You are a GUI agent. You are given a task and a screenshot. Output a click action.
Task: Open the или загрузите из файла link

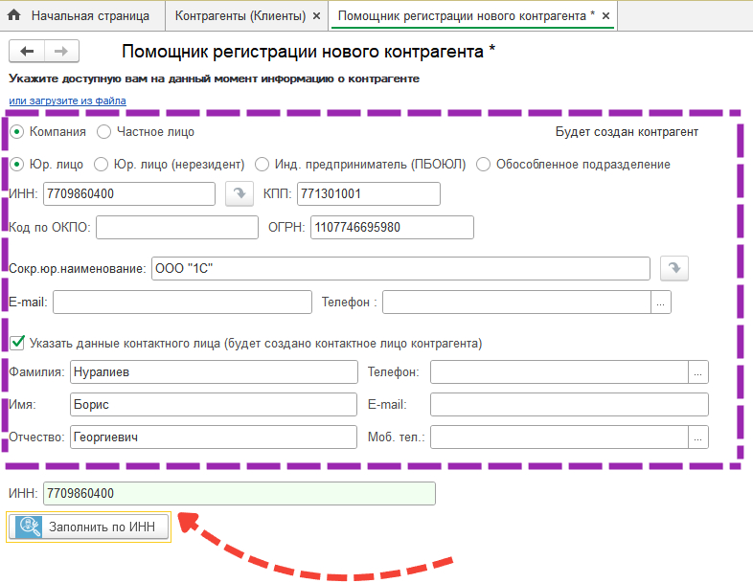(67, 101)
